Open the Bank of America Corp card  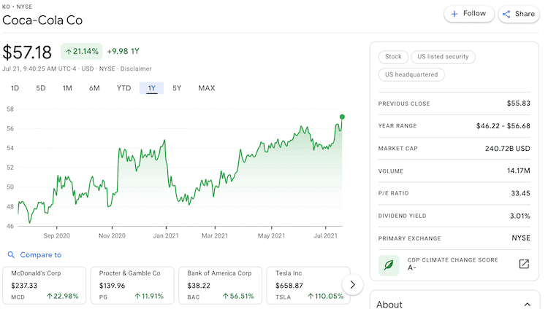click(x=220, y=285)
